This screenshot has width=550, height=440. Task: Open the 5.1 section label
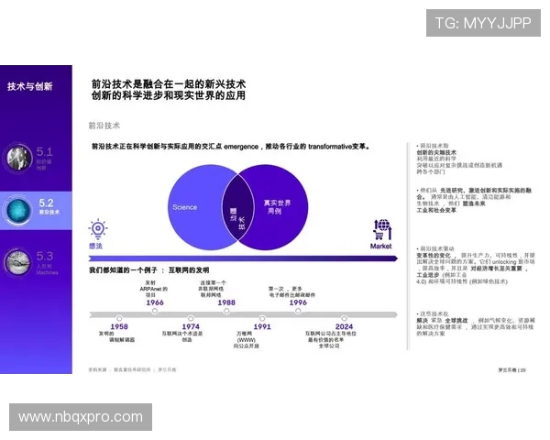[x=45, y=159]
